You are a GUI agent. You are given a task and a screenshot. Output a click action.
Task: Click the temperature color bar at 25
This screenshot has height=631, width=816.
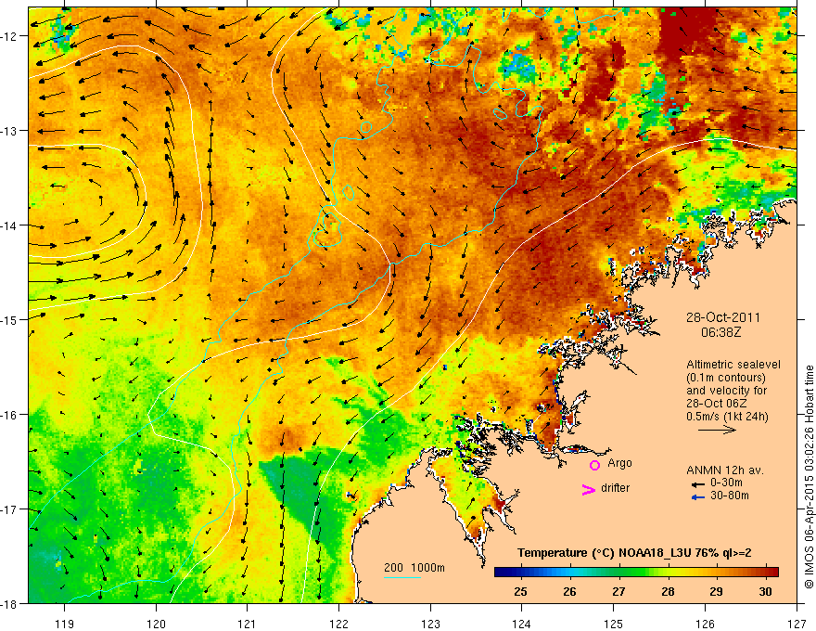click(520, 572)
